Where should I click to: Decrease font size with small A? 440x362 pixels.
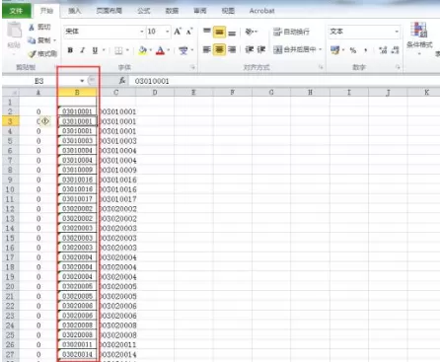tap(189, 32)
